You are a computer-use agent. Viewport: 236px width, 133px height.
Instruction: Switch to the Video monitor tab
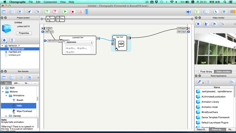(223, 72)
